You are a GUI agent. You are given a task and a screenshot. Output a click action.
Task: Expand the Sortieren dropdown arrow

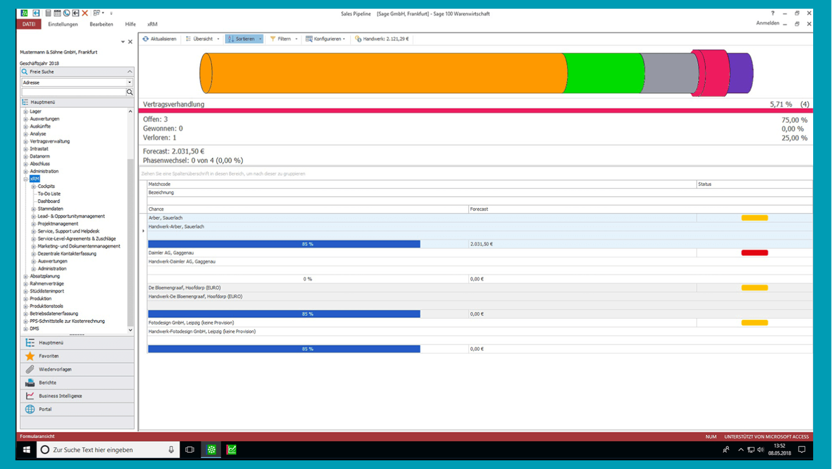260,39
